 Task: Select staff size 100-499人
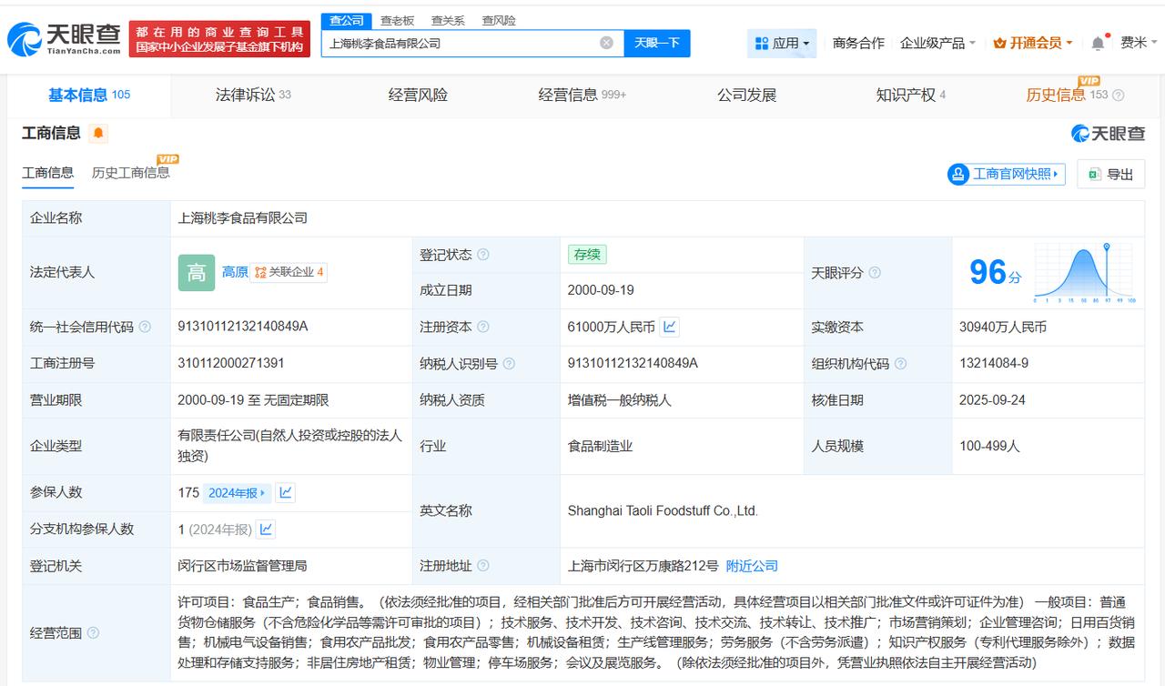[x=989, y=447]
